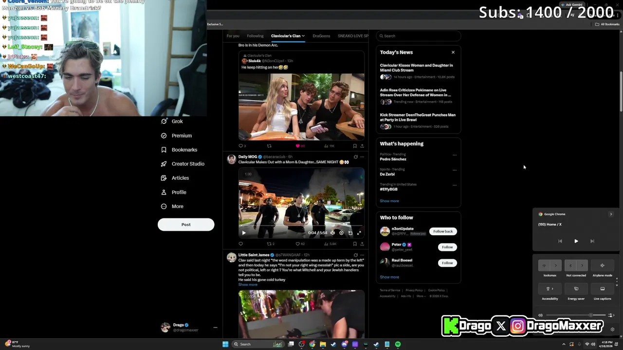Open Grok action on Little Saint James post
This screenshot has width=623, height=350.
pyautogui.click(x=356, y=255)
